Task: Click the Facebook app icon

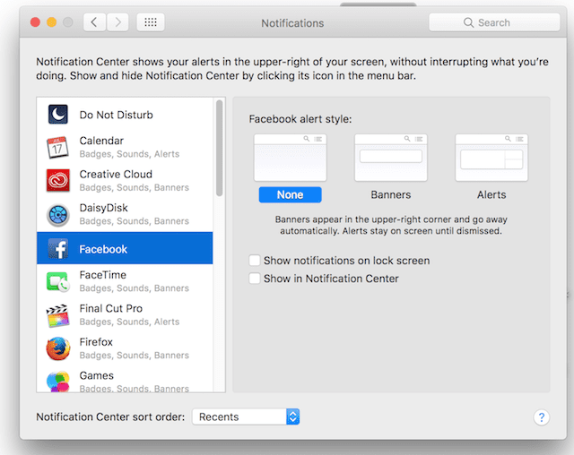Action: (x=57, y=248)
